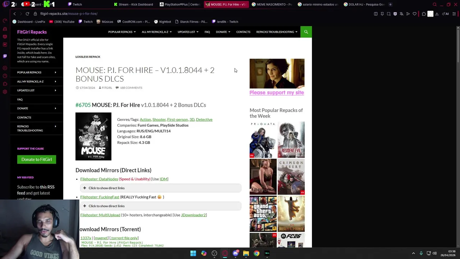Open Windows Start menu
Screen dimensions: 460x259
[x=193, y=253]
